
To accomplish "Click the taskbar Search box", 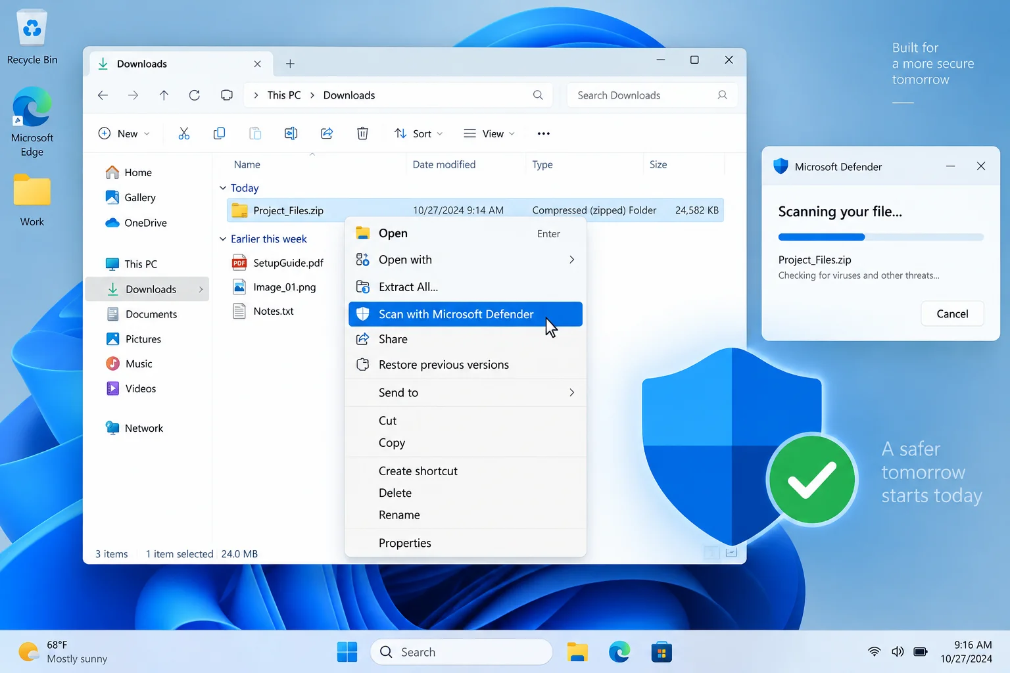I will click(x=461, y=652).
